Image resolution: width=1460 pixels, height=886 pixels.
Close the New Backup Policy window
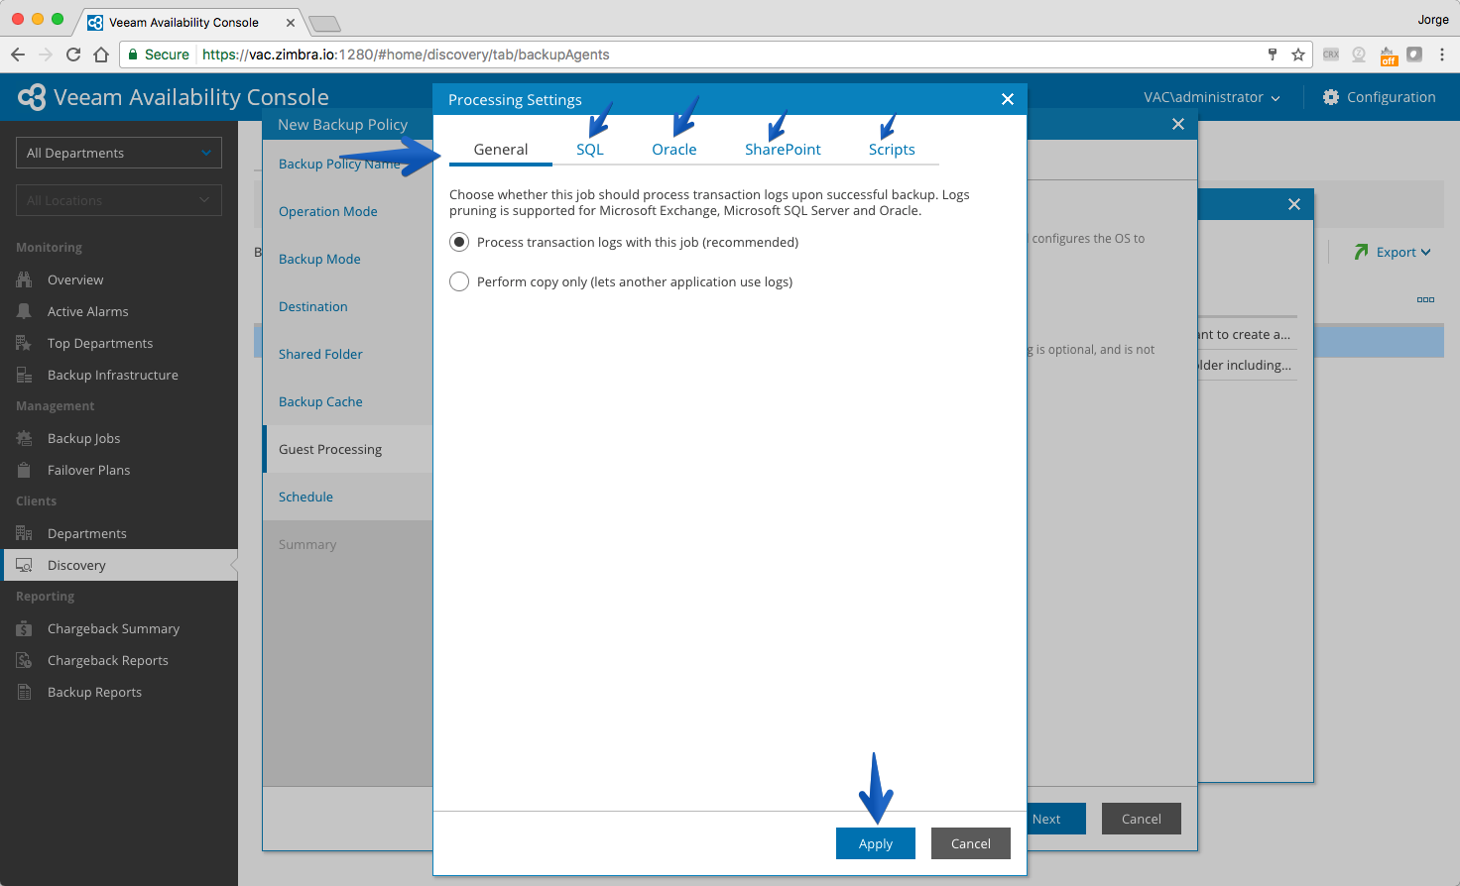(x=1178, y=124)
